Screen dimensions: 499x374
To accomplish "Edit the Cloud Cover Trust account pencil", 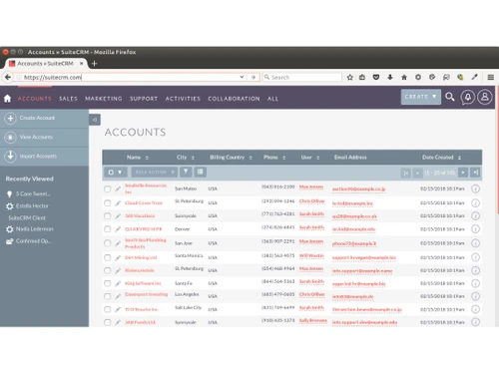I will [118, 203].
